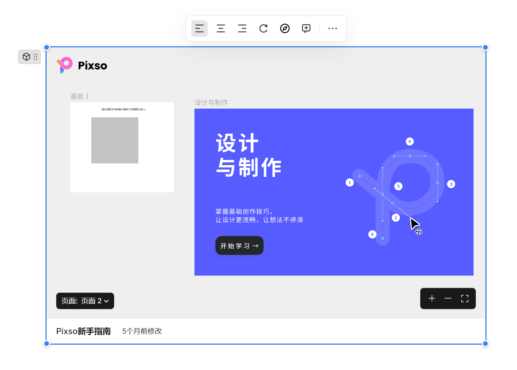Click the refresh icon in floating toolbar
This screenshot has width=517, height=370.
tap(264, 28)
